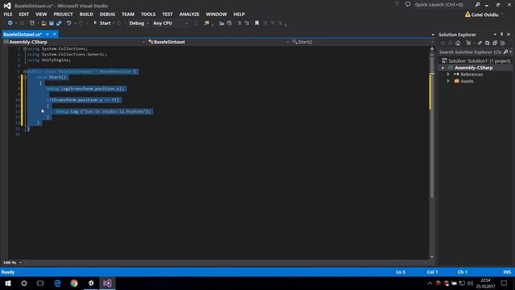Open Cortana search circle on taskbar
The image size is (515, 290).
click(24, 283)
